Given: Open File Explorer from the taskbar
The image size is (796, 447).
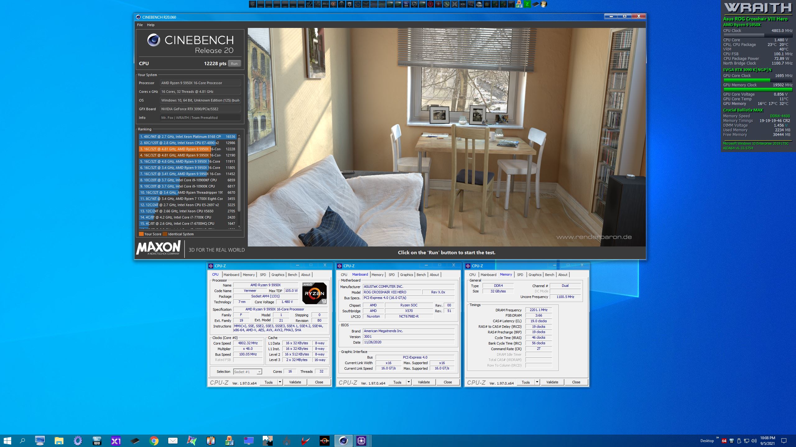Looking at the screenshot, I should pos(59,440).
